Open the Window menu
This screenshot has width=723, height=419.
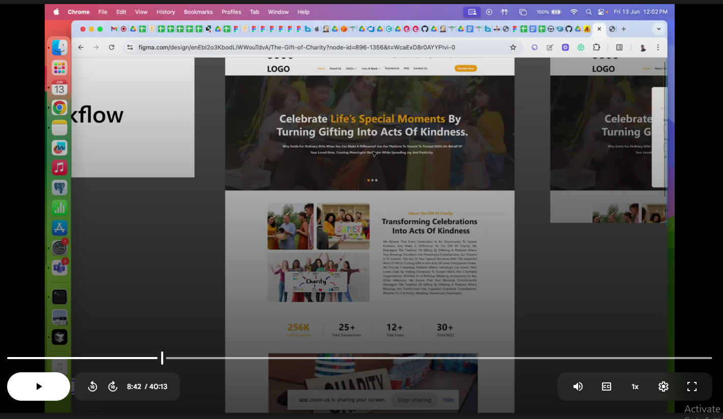278,12
